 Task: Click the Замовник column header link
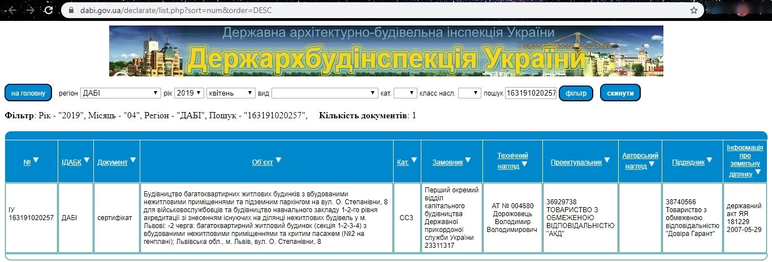[x=448, y=162]
